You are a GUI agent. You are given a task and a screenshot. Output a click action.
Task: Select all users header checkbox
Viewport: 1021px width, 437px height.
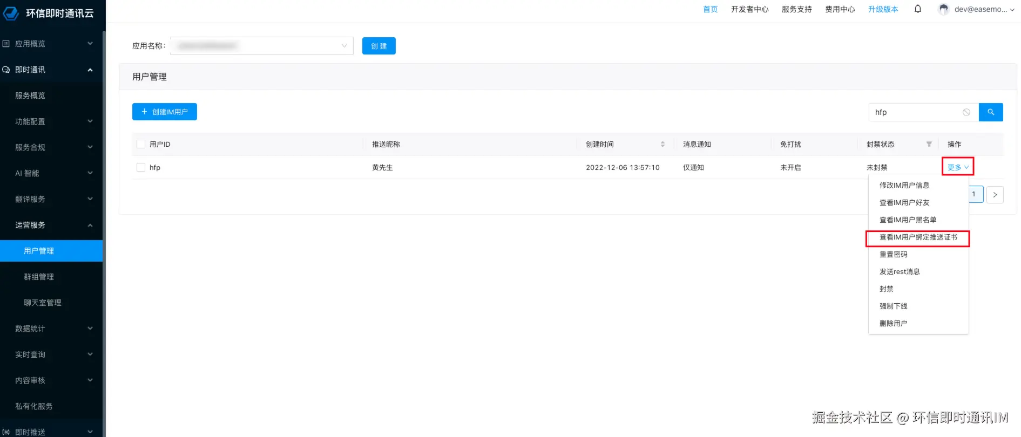(x=141, y=144)
